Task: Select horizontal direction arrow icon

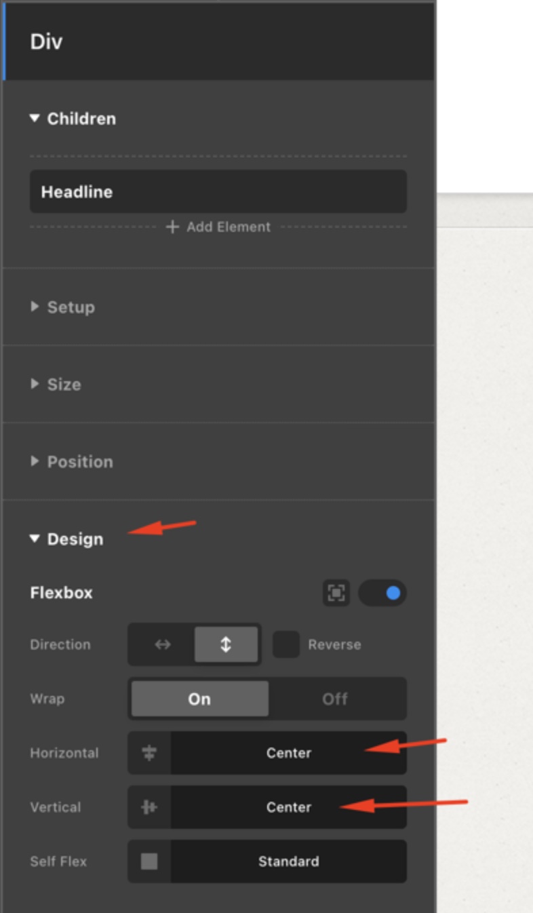Action: (163, 644)
